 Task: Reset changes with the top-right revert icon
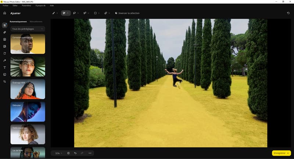click(288, 13)
